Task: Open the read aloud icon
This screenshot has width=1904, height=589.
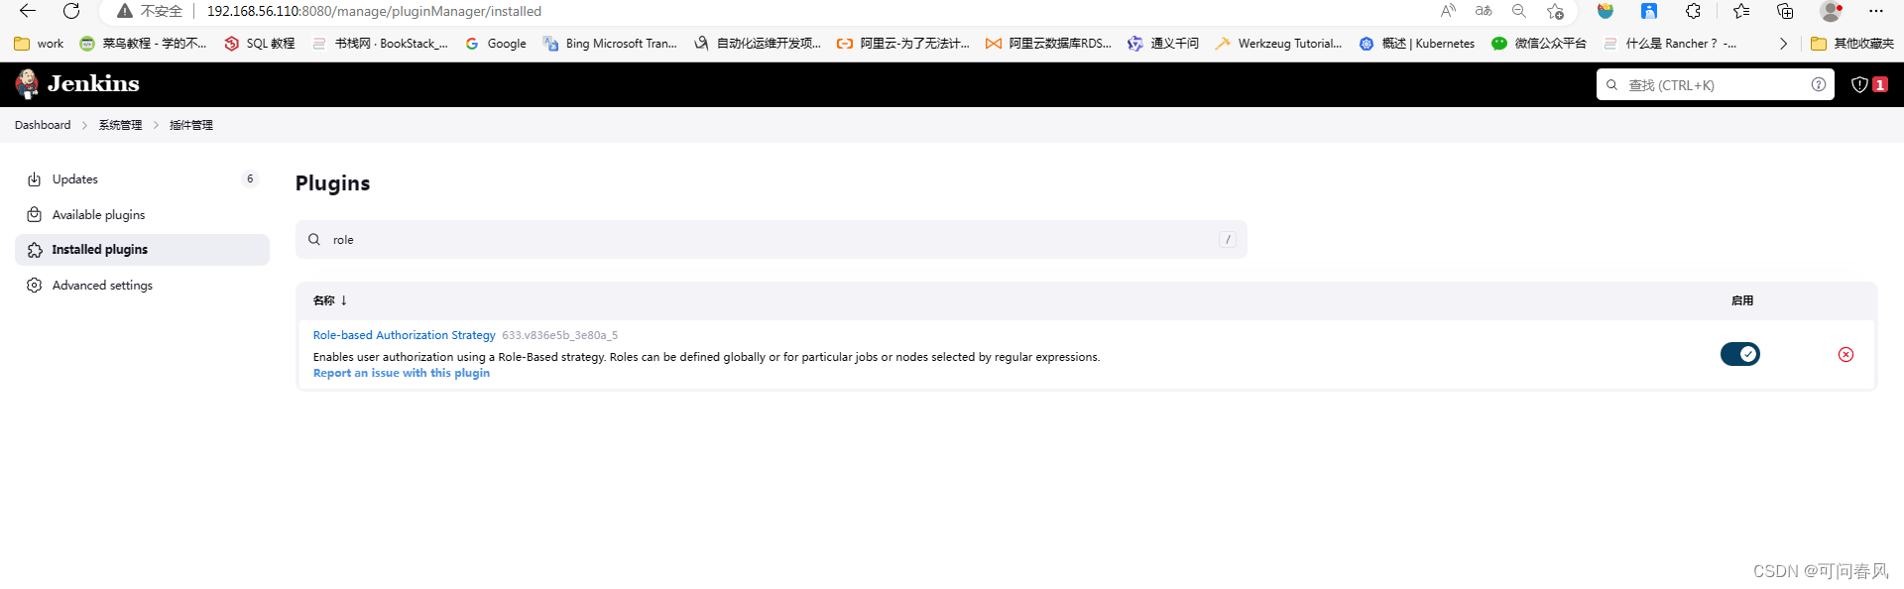Action: pyautogui.click(x=1448, y=11)
